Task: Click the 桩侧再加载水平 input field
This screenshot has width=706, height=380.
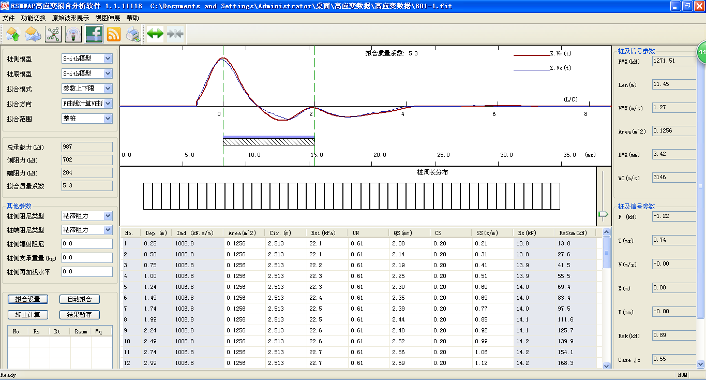Action: (87, 271)
